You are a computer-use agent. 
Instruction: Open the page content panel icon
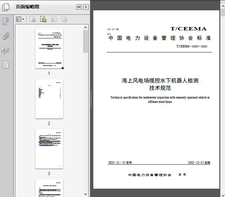(6, 65)
